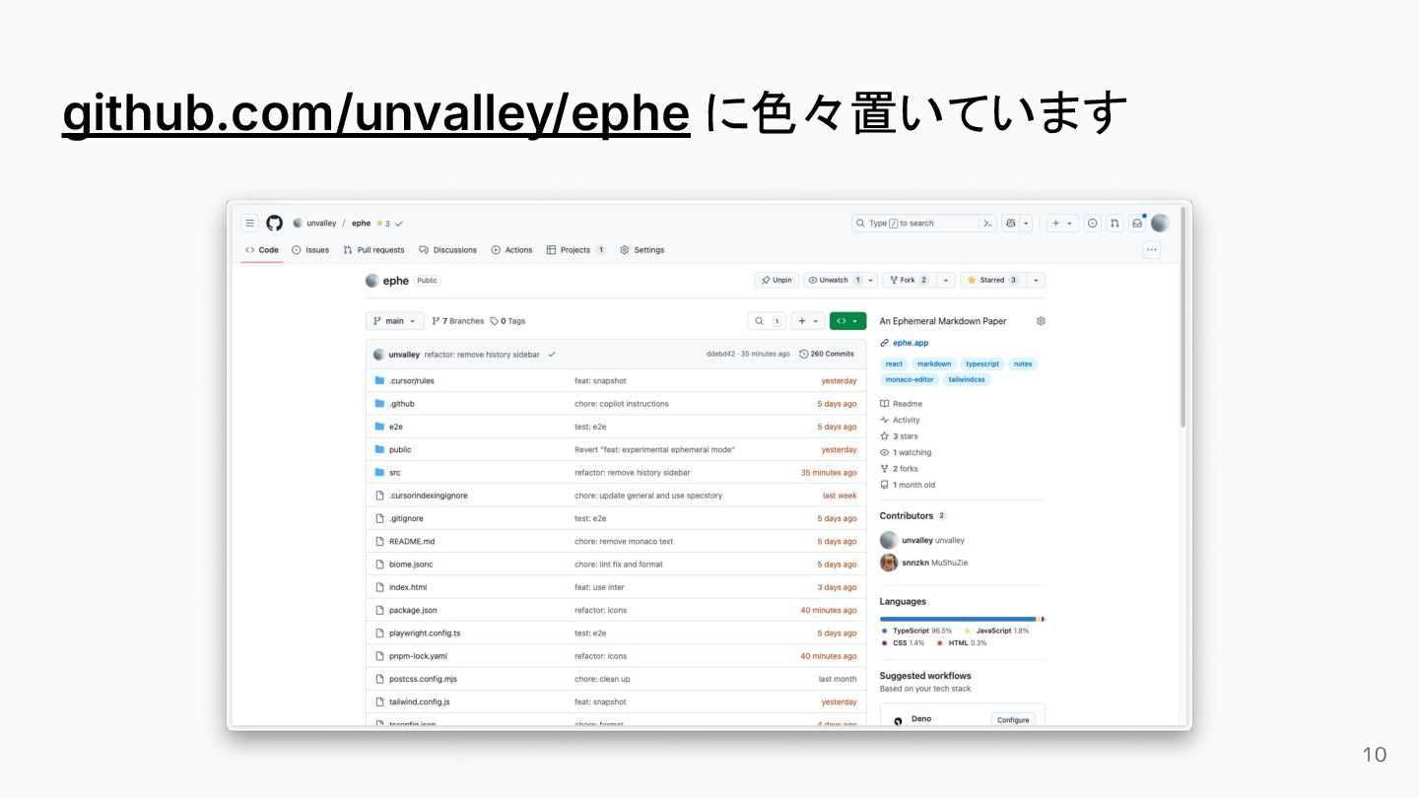Click the 7 Branches link
Viewport: 1419px width, 798px height.
458,321
